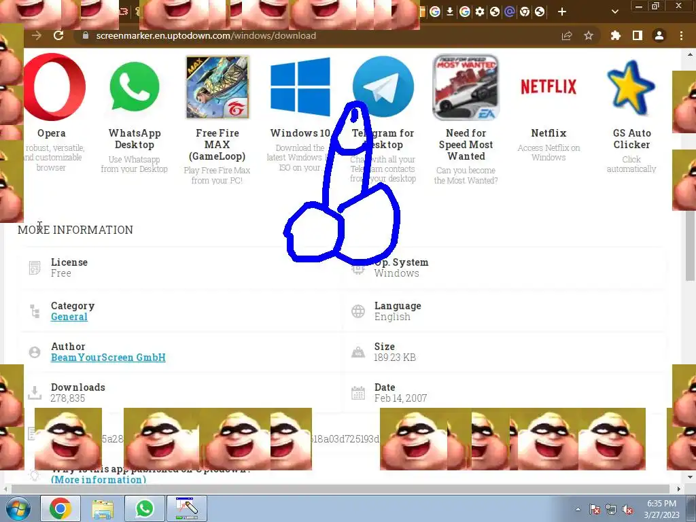Image resolution: width=696 pixels, height=522 pixels.
Task: Click the Opera app logo
Action: click(54, 87)
